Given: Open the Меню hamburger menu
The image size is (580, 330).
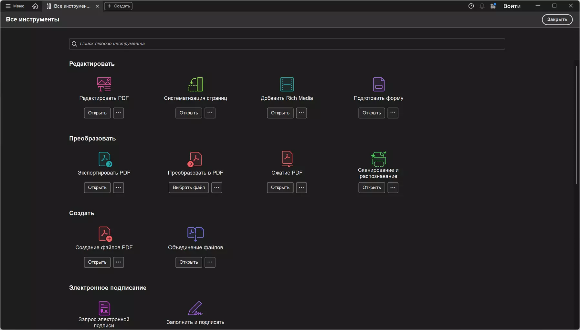Looking at the screenshot, I should pyautogui.click(x=15, y=6).
